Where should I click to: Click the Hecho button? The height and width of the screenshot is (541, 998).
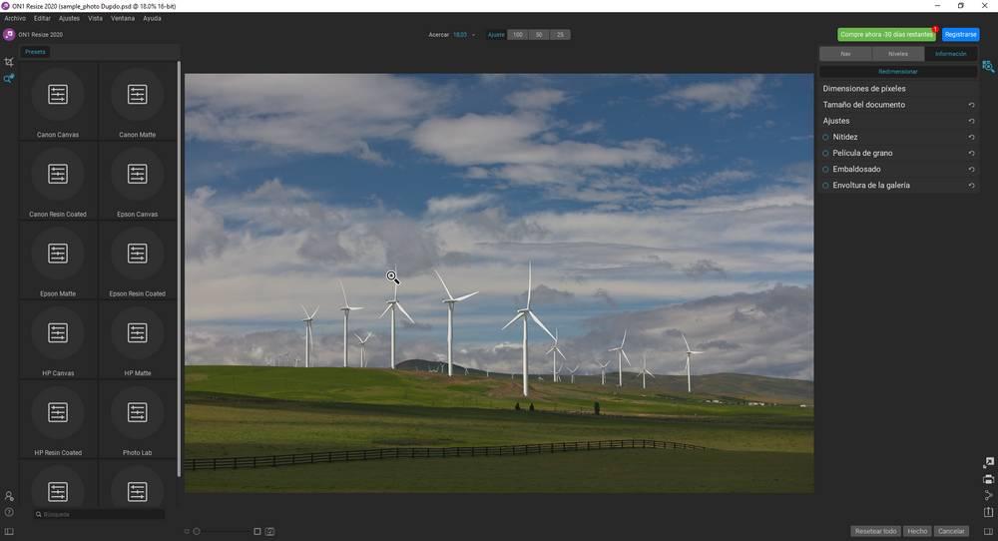pos(917,531)
